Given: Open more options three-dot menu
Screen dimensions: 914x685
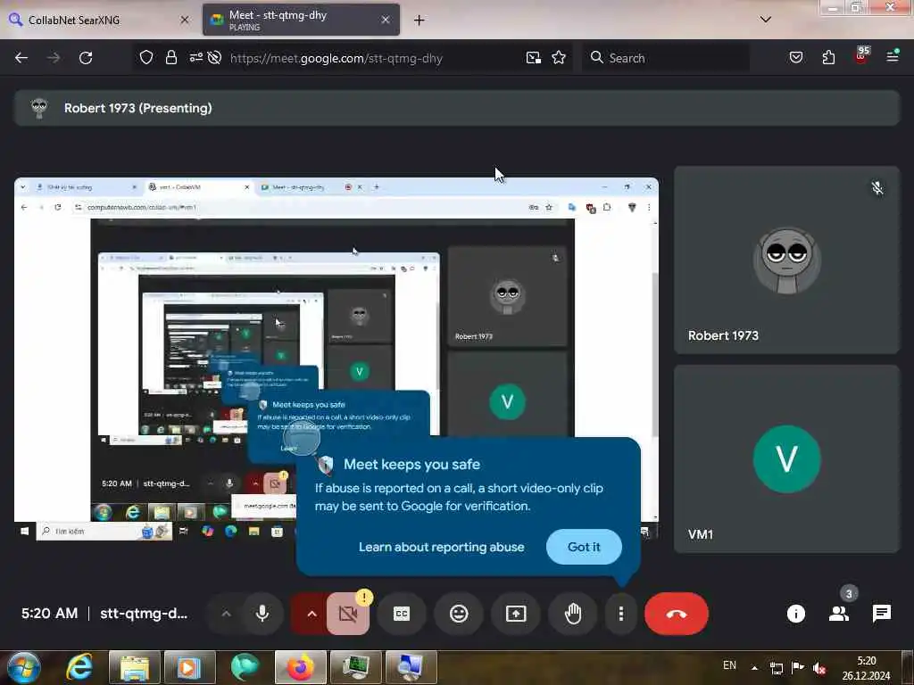Looking at the screenshot, I should 621,614.
